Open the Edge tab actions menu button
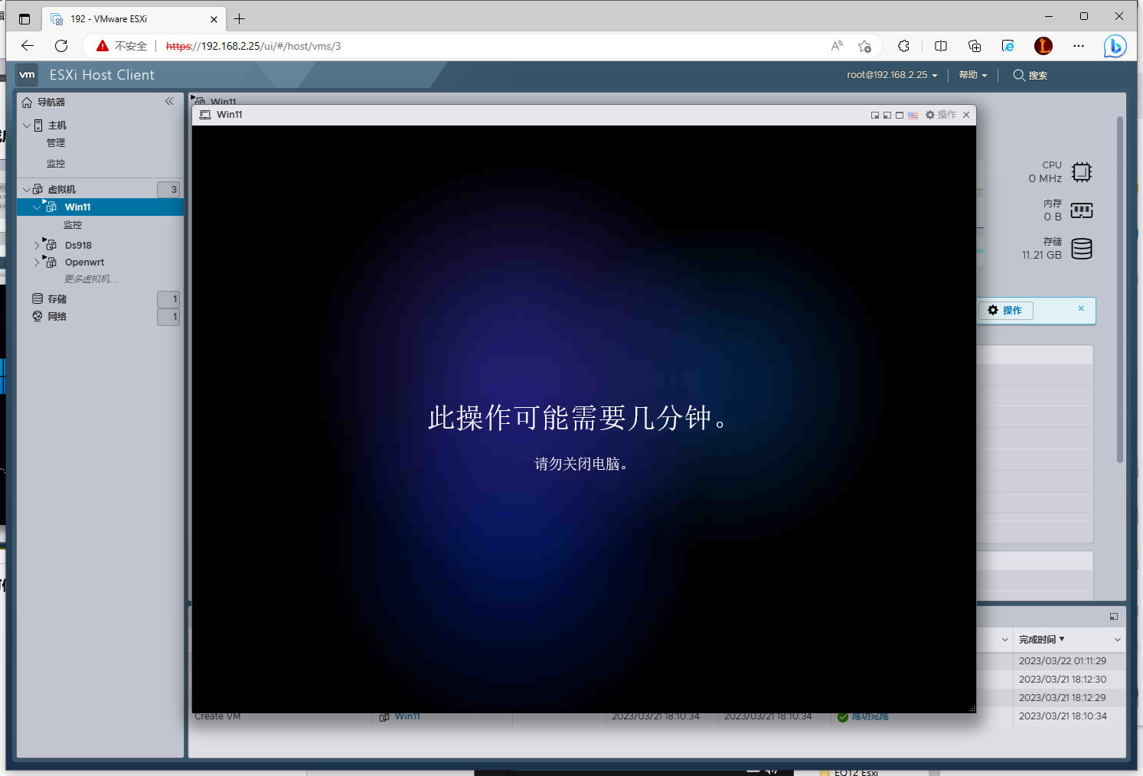 24,18
